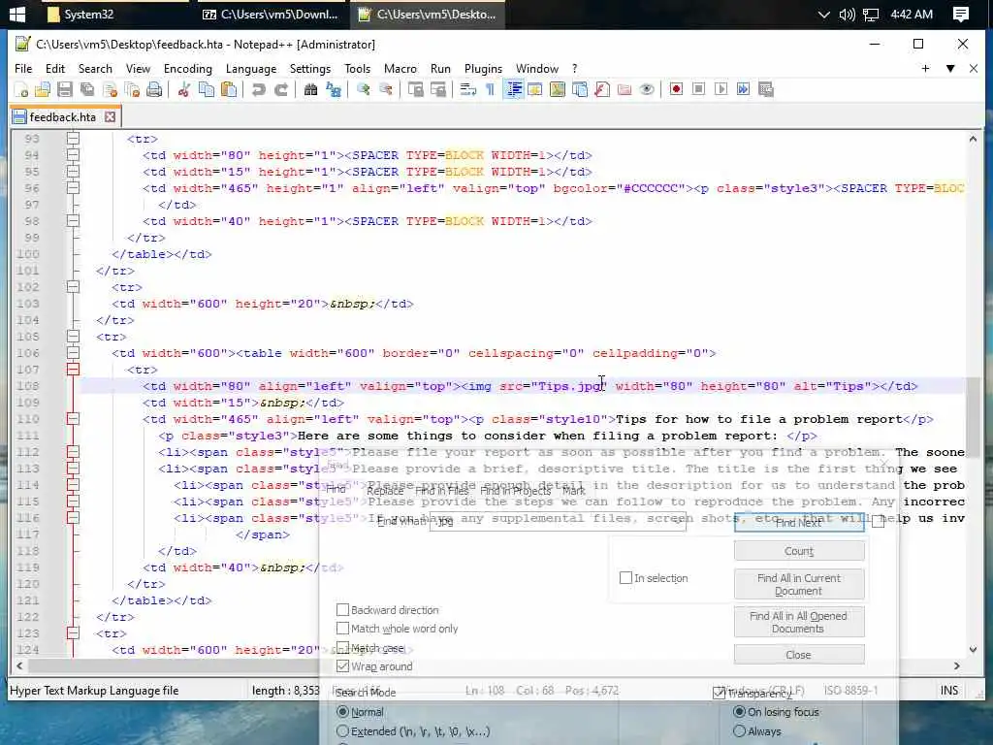The image size is (993, 745).
Task: Toggle the Indent Guide toolbar icon
Action: [x=514, y=89]
